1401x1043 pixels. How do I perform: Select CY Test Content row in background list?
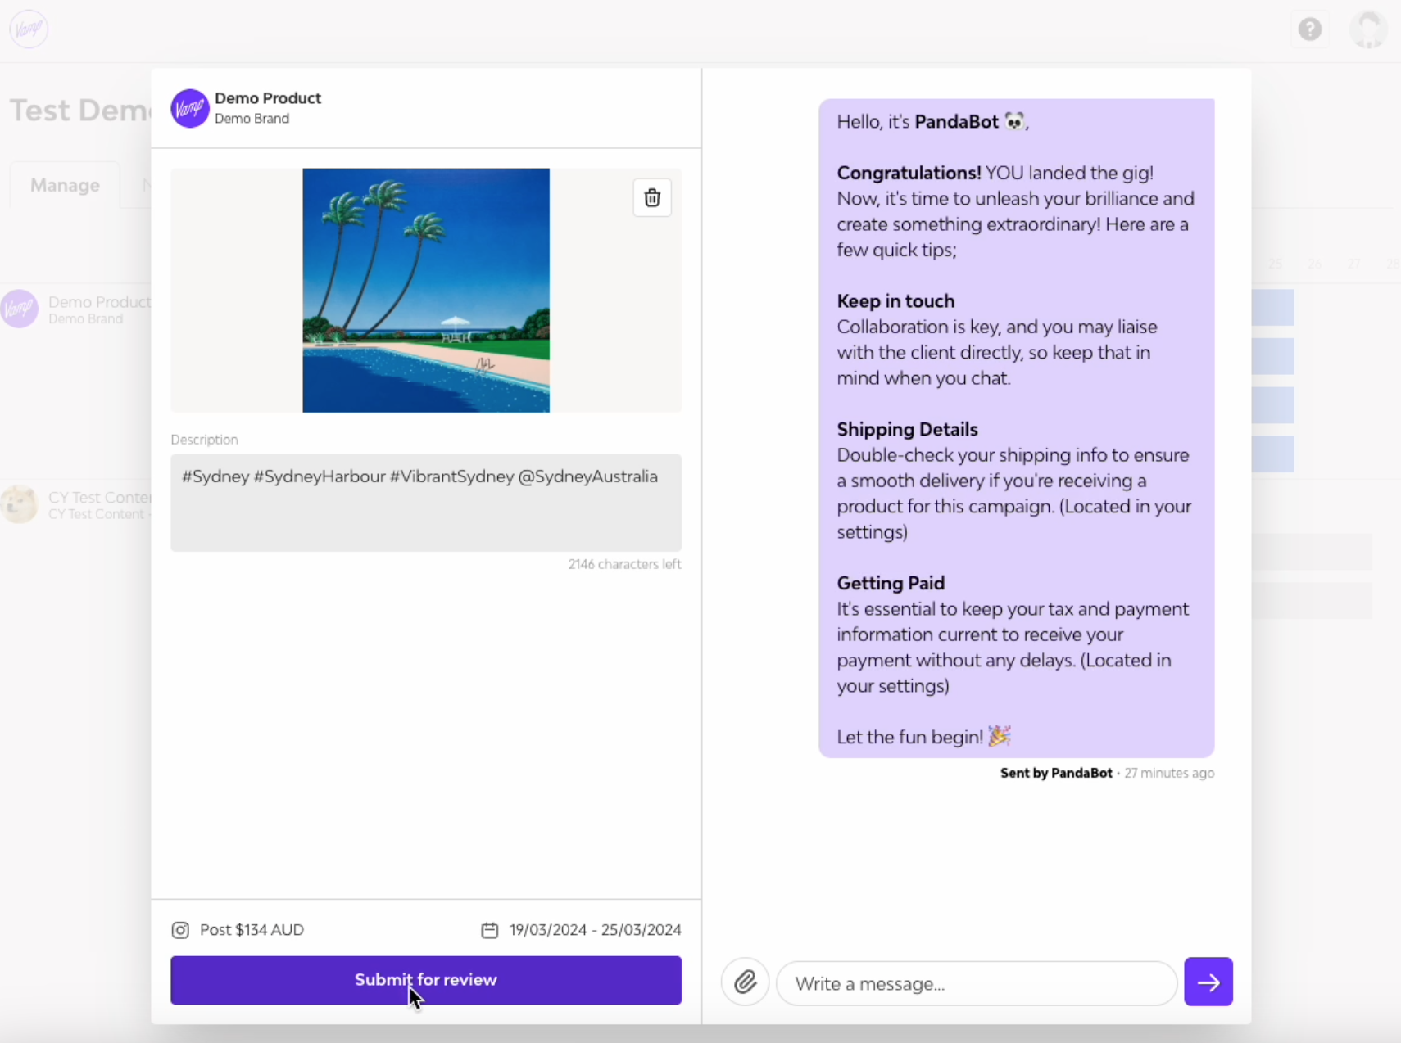click(x=75, y=505)
